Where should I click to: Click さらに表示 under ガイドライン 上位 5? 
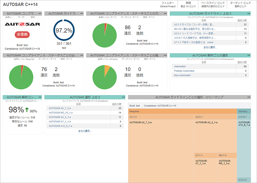pyautogui.click(x=210, y=47)
